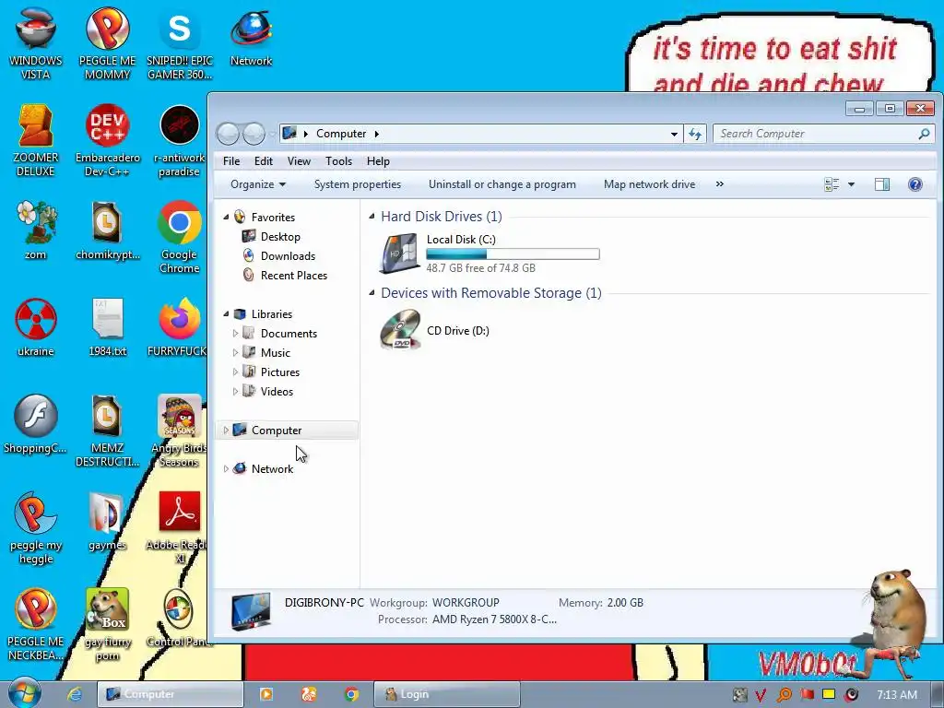This screenshot has height=708, width=944.
Task: Collapse the Libraries tree section
Action: [x=226, y=313]
